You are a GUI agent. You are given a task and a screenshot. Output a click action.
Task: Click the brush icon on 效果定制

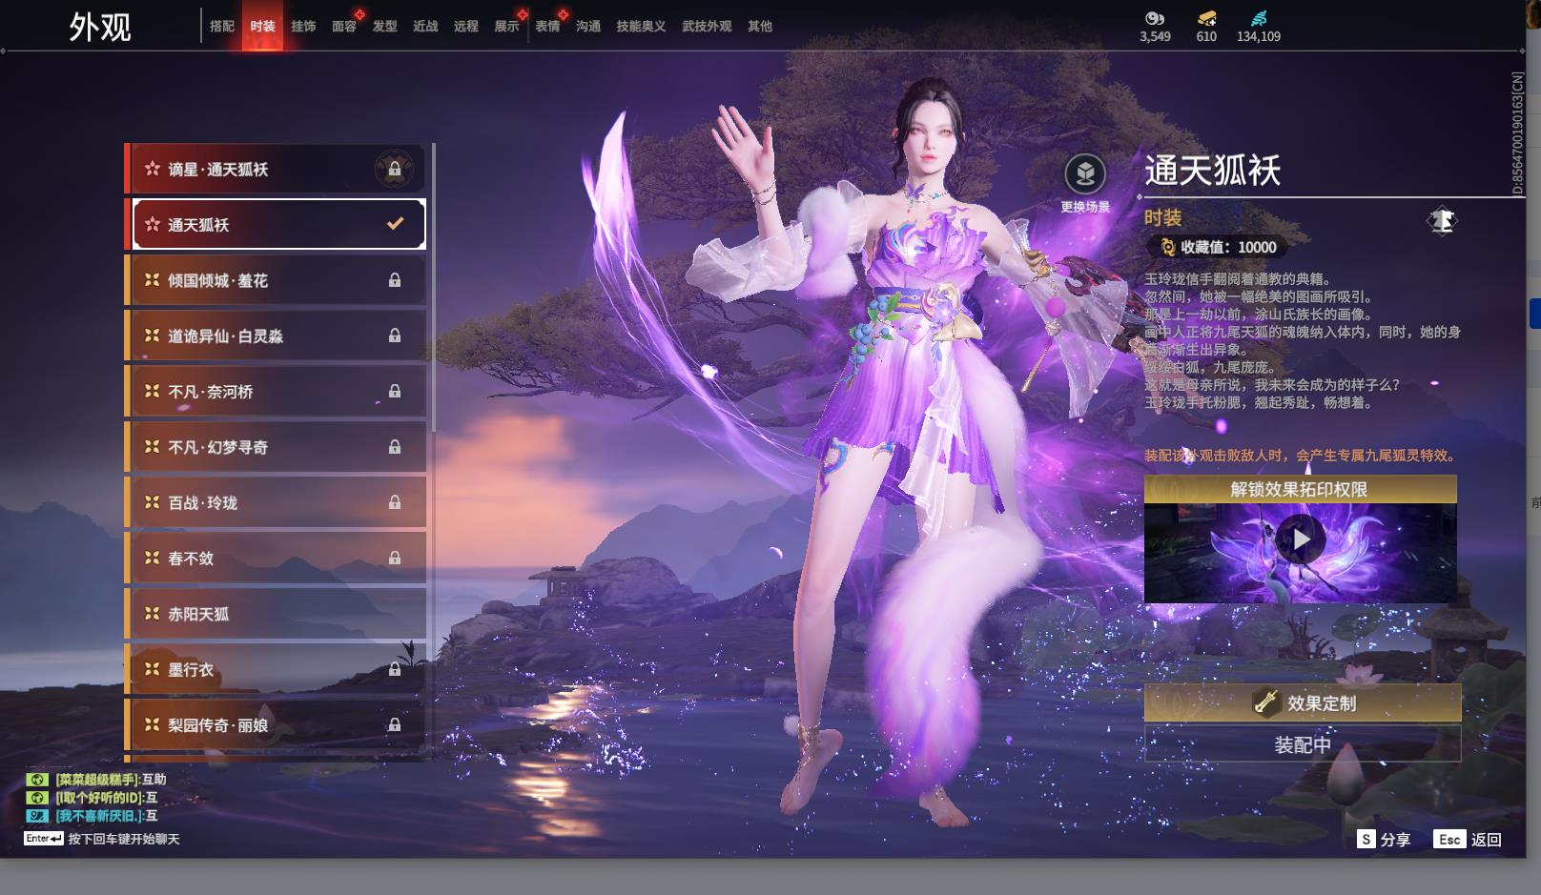click(1265, 702)
